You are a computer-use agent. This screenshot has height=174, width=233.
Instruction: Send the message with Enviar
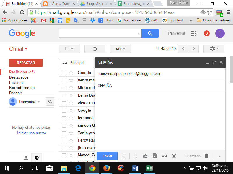107,156
